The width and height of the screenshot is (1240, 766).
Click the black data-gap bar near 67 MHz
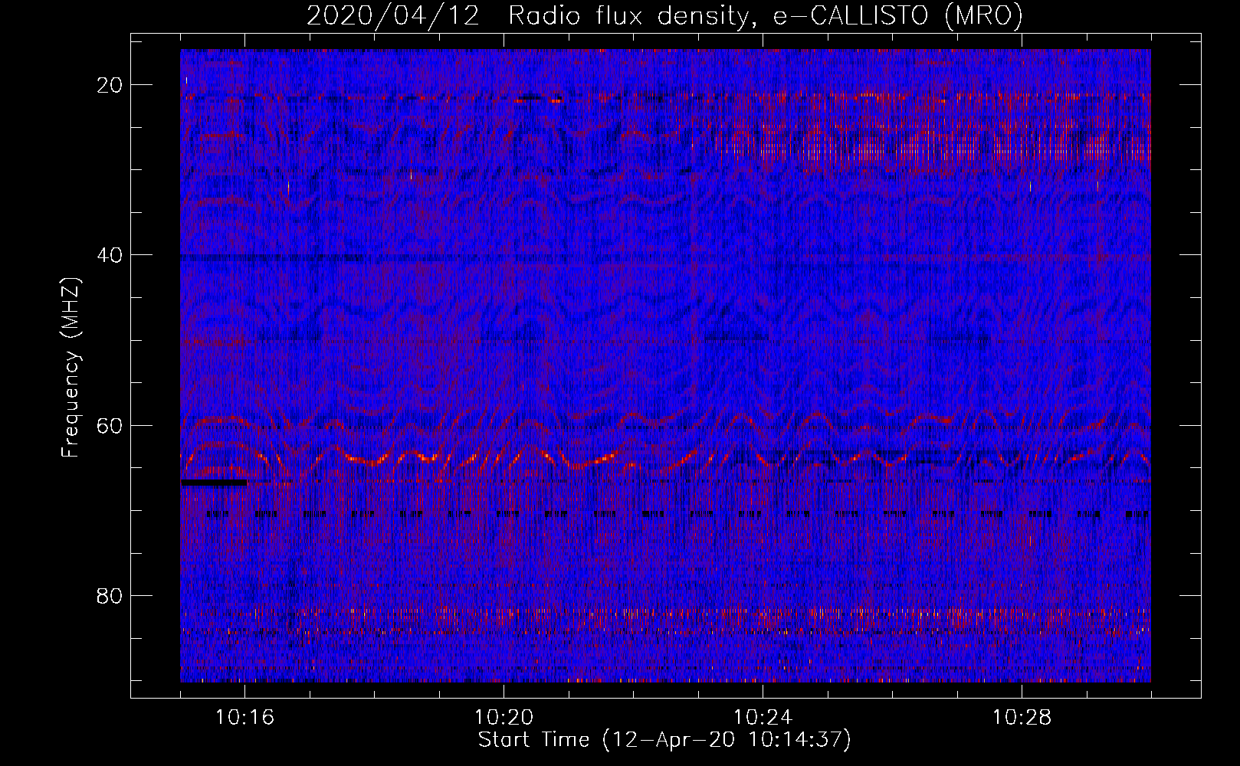214,483
